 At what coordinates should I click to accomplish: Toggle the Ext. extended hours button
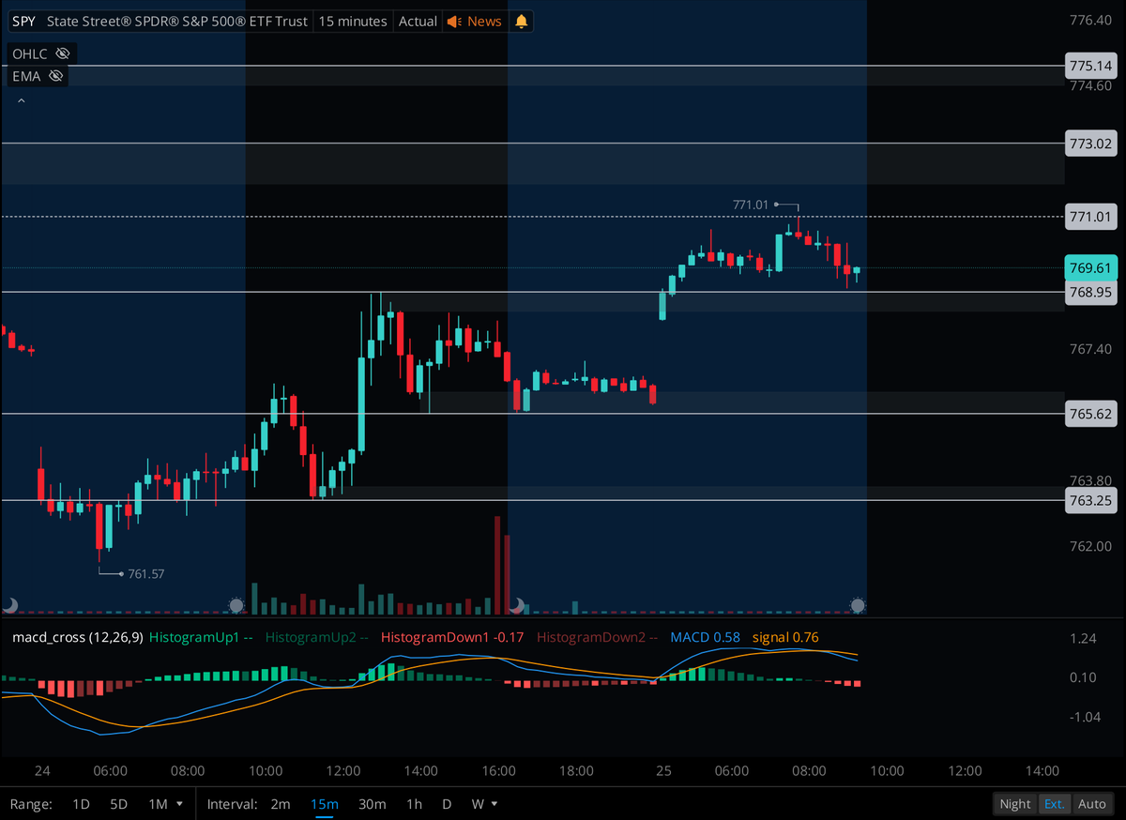click(x=1054, y=804)
